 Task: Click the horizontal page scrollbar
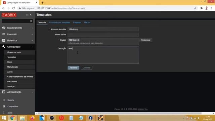[120, 113]
